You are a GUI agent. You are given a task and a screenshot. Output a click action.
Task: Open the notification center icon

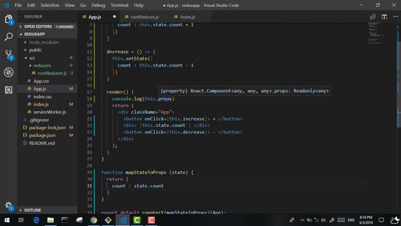382,220
